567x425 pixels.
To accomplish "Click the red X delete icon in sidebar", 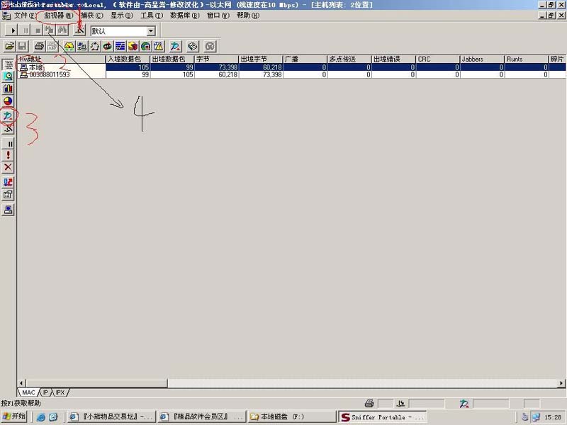I will 9,167.
